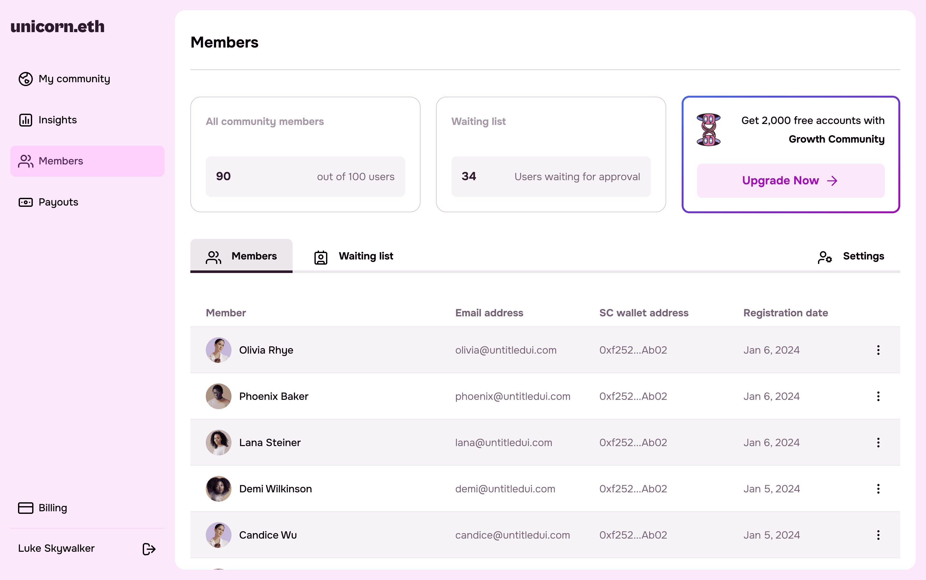Click Candice Wu's avatar
The height and width of the screenshot is (580, 926).
point(219,535)
